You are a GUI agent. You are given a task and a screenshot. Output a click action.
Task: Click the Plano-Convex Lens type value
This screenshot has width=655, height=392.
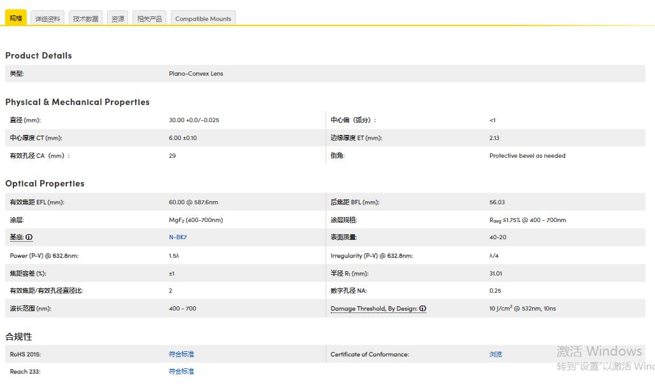[196, 74]
